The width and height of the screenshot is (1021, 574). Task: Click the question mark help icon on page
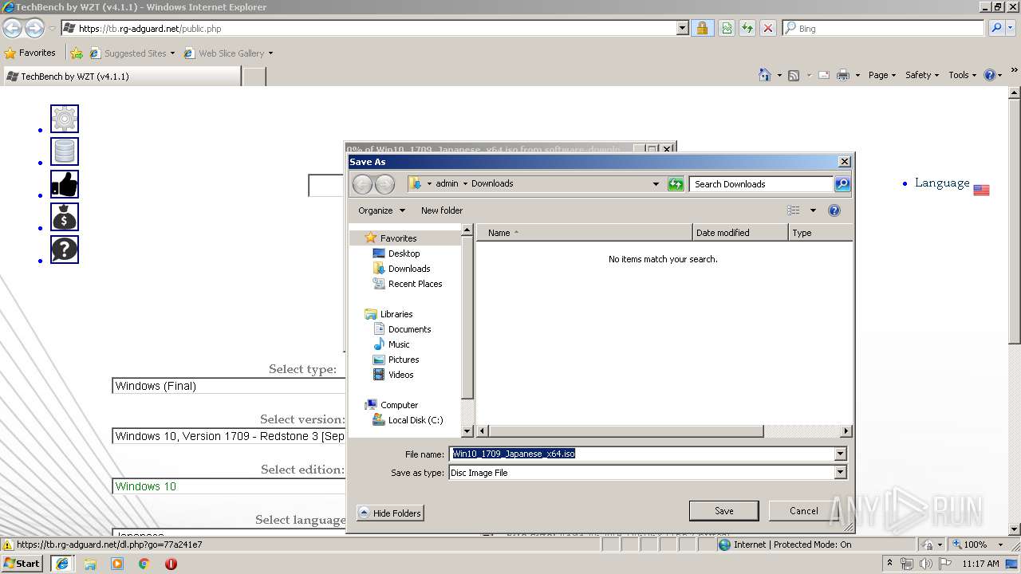[x=65, y=250]
